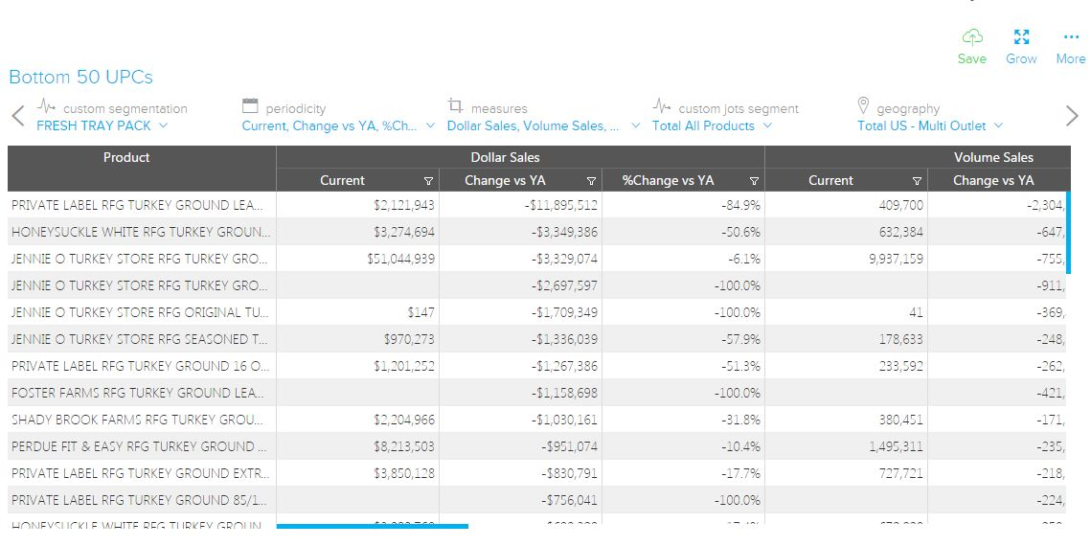Click the right arrow to scroll filters
Viewport: 1091px width, 546px height.
1072,117
